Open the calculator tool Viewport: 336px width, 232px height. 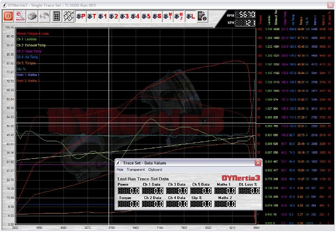coord(56,16)
